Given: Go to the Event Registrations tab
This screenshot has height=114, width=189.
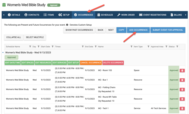Looking at the screenshot, I should coord(153,15).
